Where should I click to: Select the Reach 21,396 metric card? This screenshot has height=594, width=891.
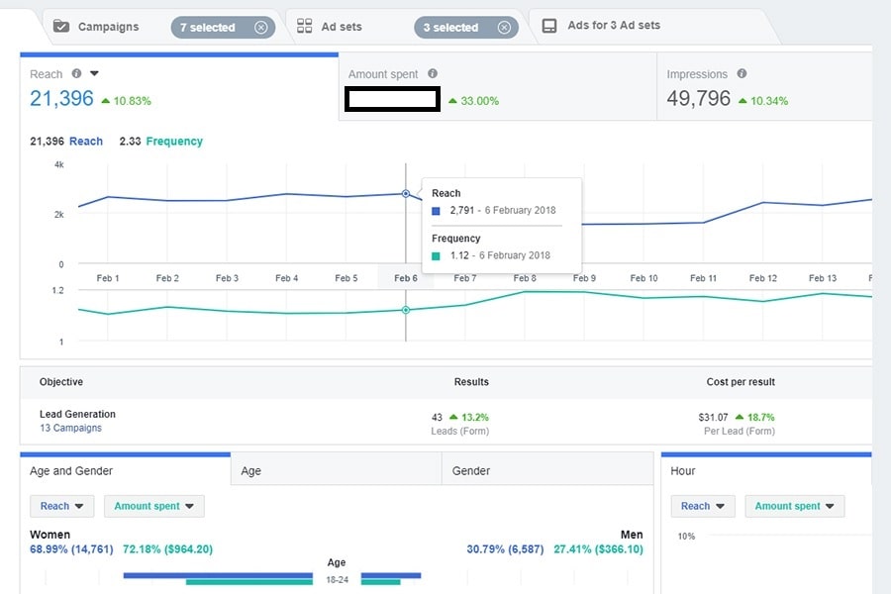click(x=179, y=88)
